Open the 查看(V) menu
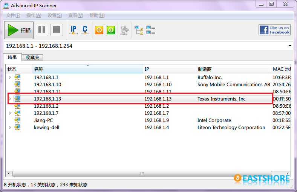The width and height of the screenshot is (297, 192). [x=76, y=15]
